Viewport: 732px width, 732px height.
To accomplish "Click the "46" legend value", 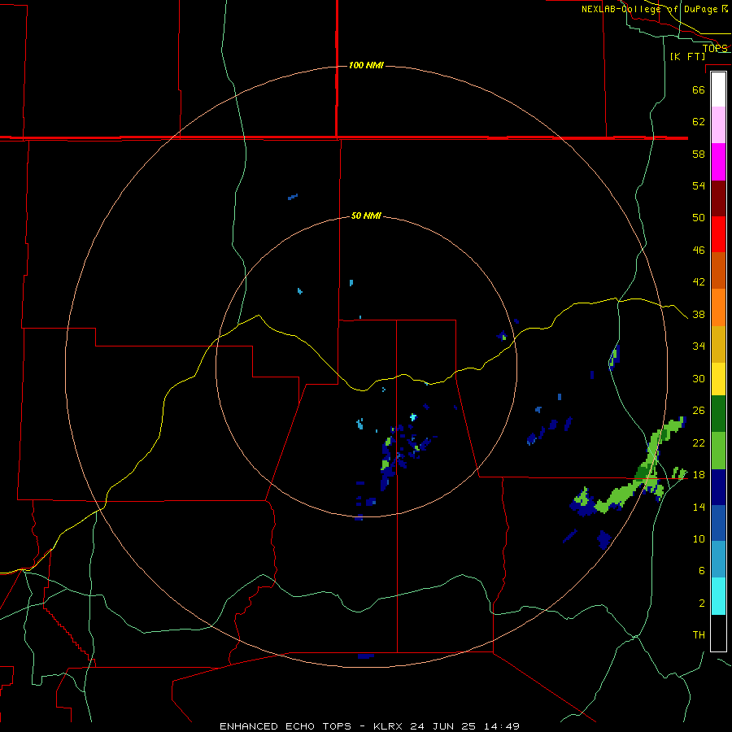I will (699, 250).
